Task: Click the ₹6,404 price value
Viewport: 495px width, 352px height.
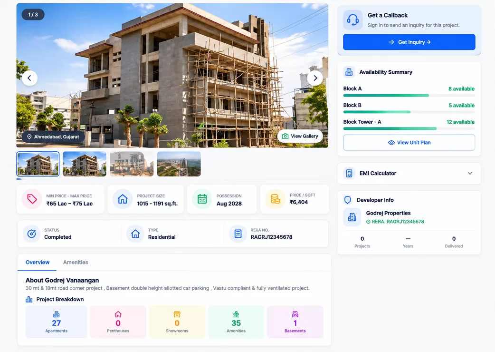Action: coord(299,202)
